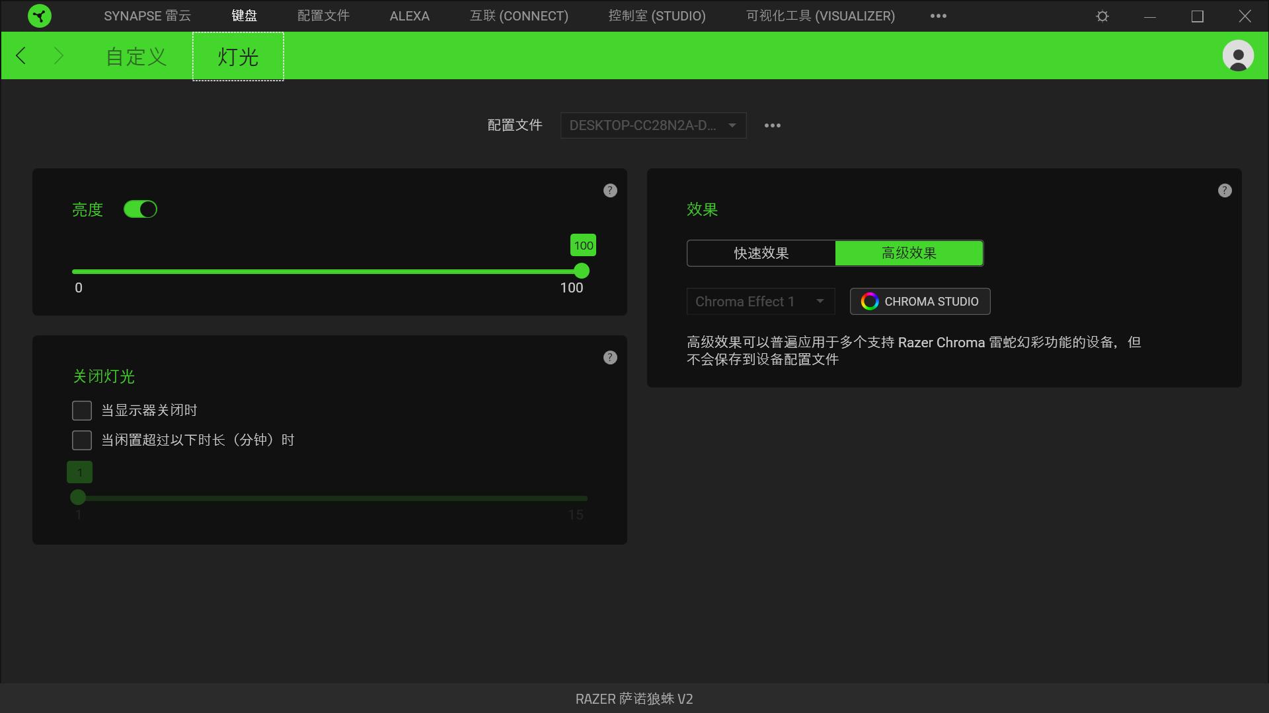Expand the overflow menu in the top navigation bar

tap(938, 15)
